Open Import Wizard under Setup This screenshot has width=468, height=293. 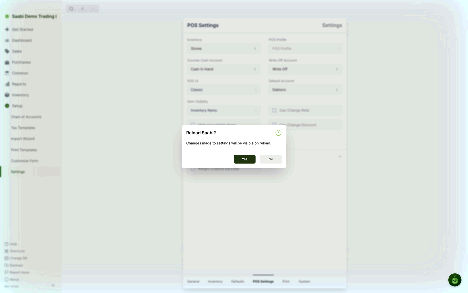[23, 139]
